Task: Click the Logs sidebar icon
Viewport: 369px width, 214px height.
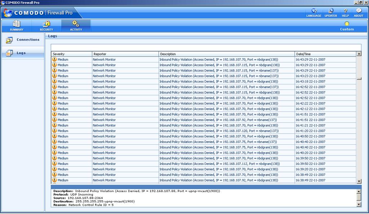Action: coord(9,53)
